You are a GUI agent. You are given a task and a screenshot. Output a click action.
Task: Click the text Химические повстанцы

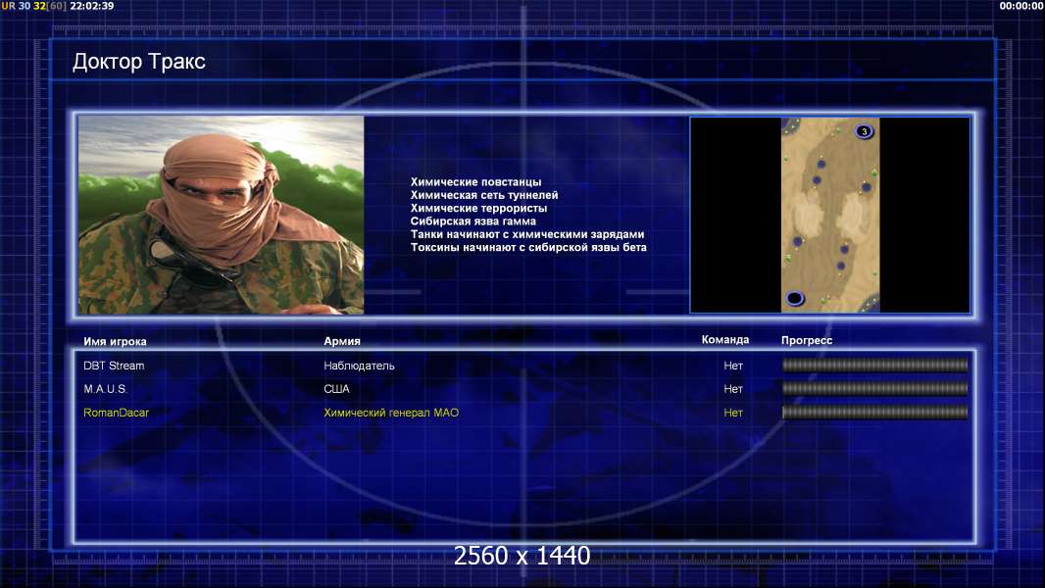tap(475, 182)
